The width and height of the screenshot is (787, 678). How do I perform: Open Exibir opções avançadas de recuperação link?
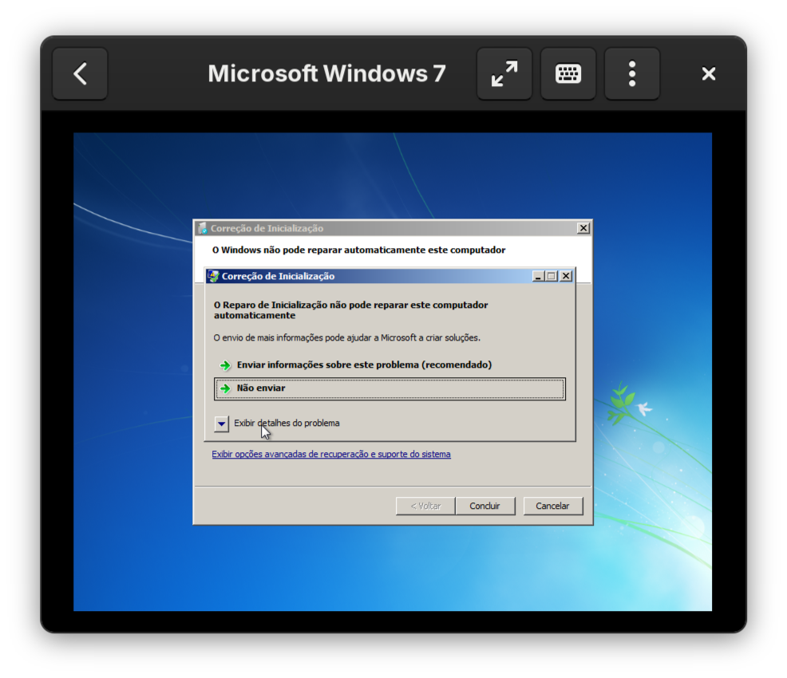click(331, 455)
